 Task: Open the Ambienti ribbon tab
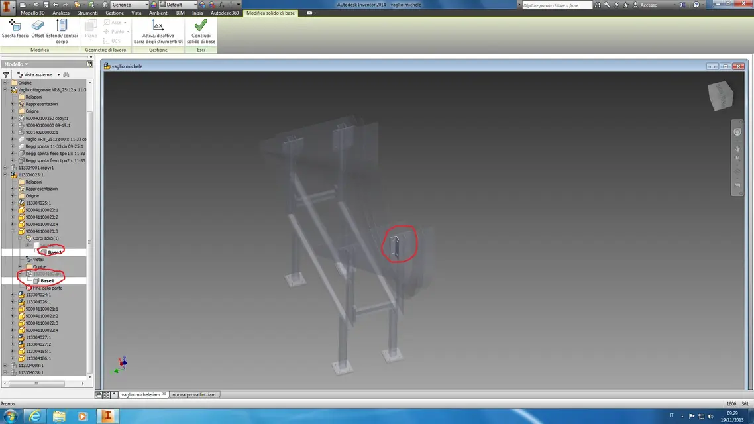pos(159,13)
